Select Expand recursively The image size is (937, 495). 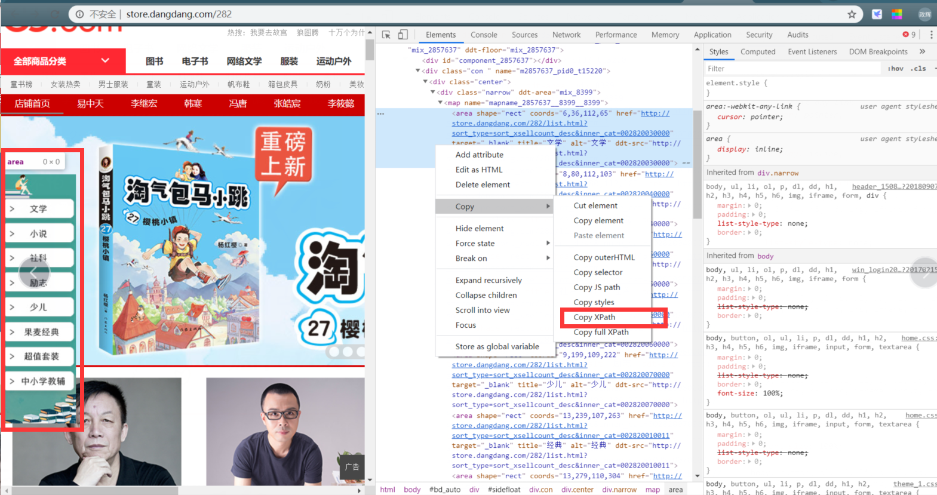click(489, 280)
